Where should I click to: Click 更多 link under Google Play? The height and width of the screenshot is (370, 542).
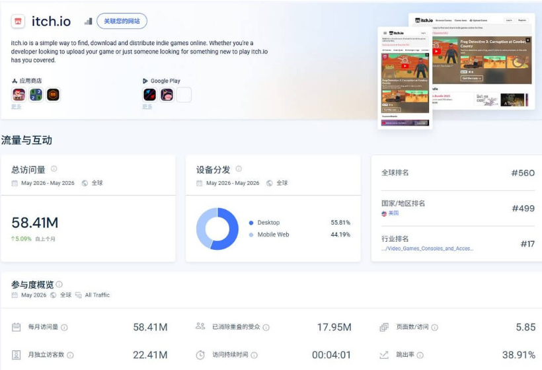click(x=147, y=106)
